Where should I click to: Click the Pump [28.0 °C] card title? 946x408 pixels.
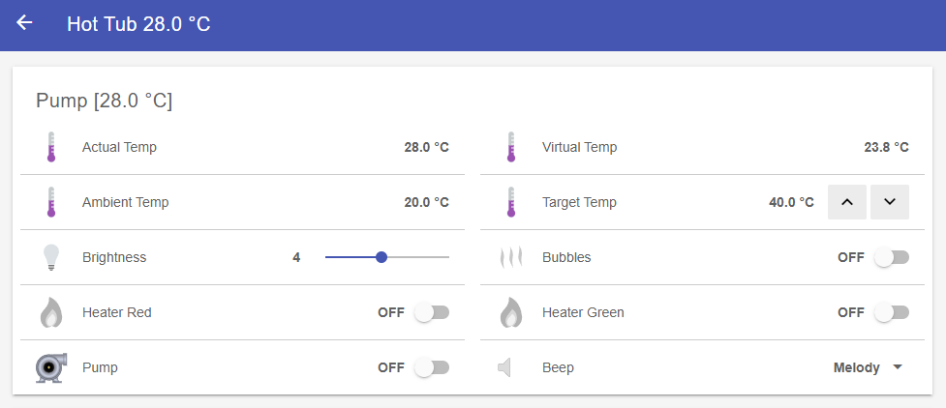(x=104, y=101)
